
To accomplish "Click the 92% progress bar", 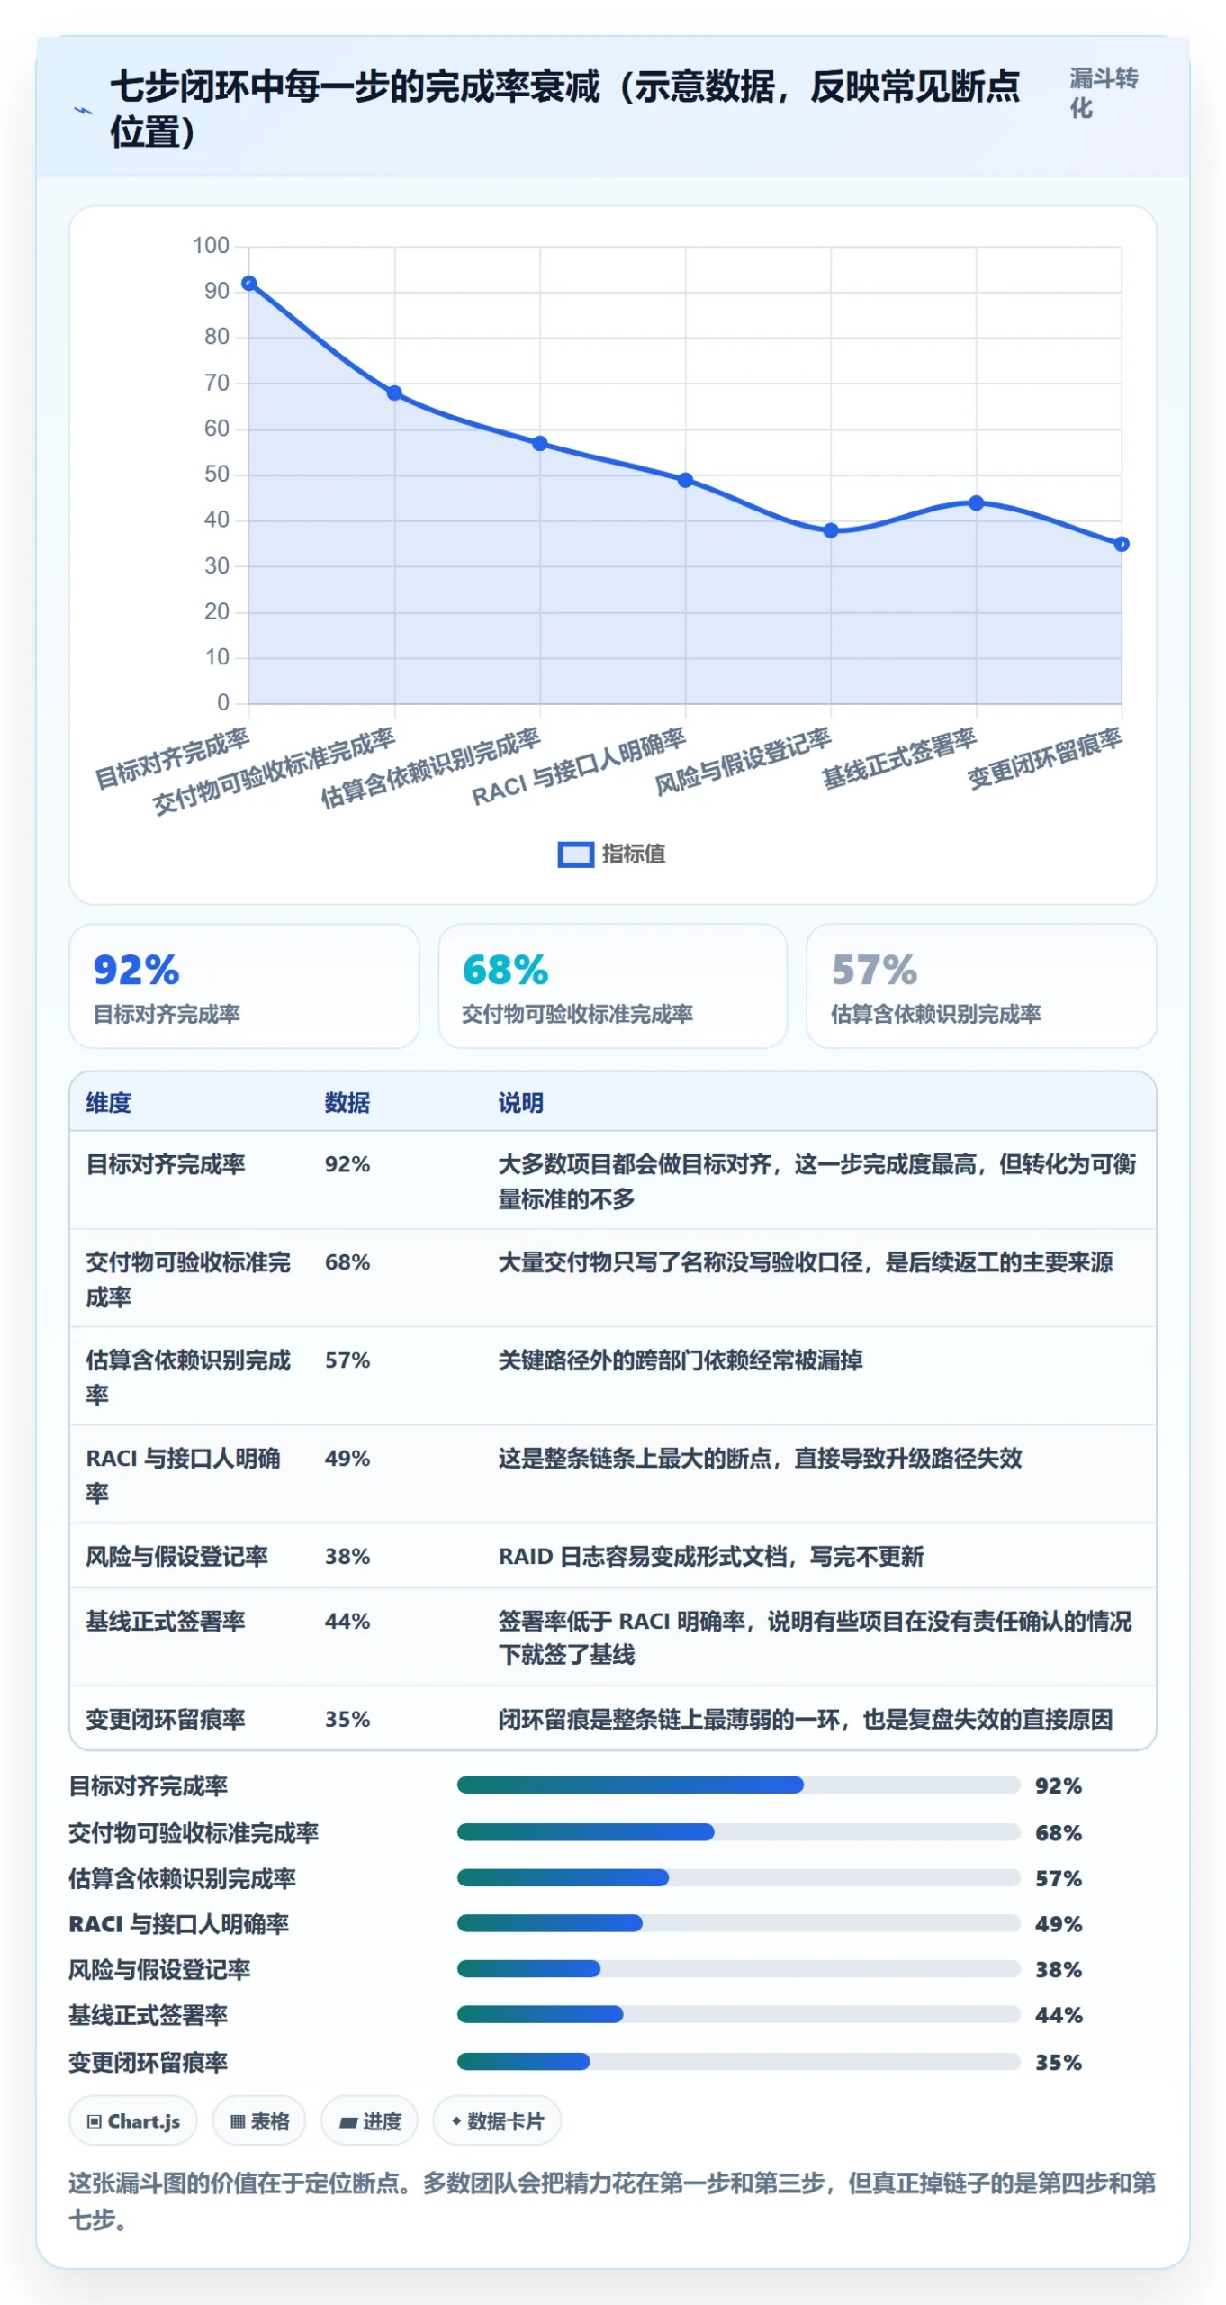I will click(738, 1785).
